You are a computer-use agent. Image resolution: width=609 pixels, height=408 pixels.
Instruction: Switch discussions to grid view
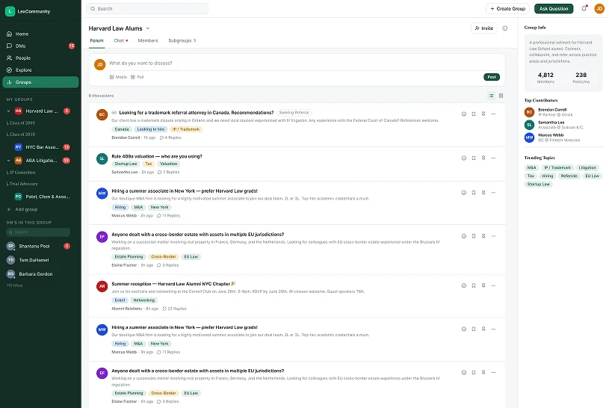click(501, 96)
